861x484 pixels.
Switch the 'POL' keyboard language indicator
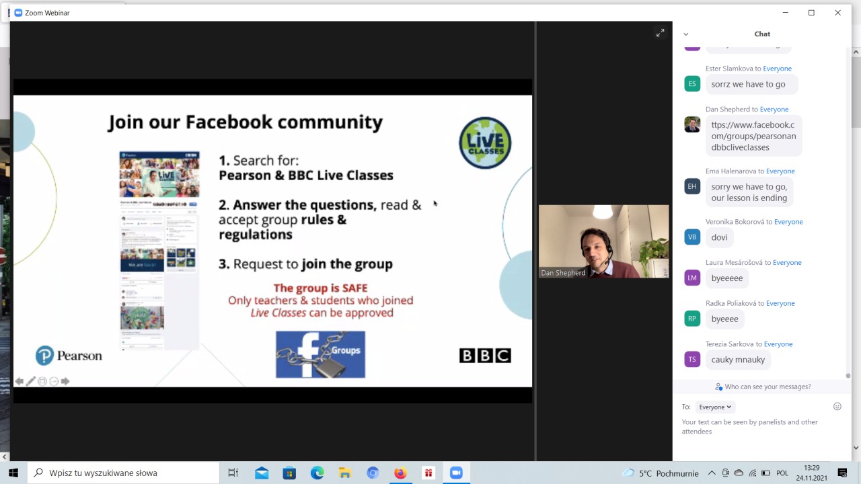pyautogui.click(x=782, y=473)
